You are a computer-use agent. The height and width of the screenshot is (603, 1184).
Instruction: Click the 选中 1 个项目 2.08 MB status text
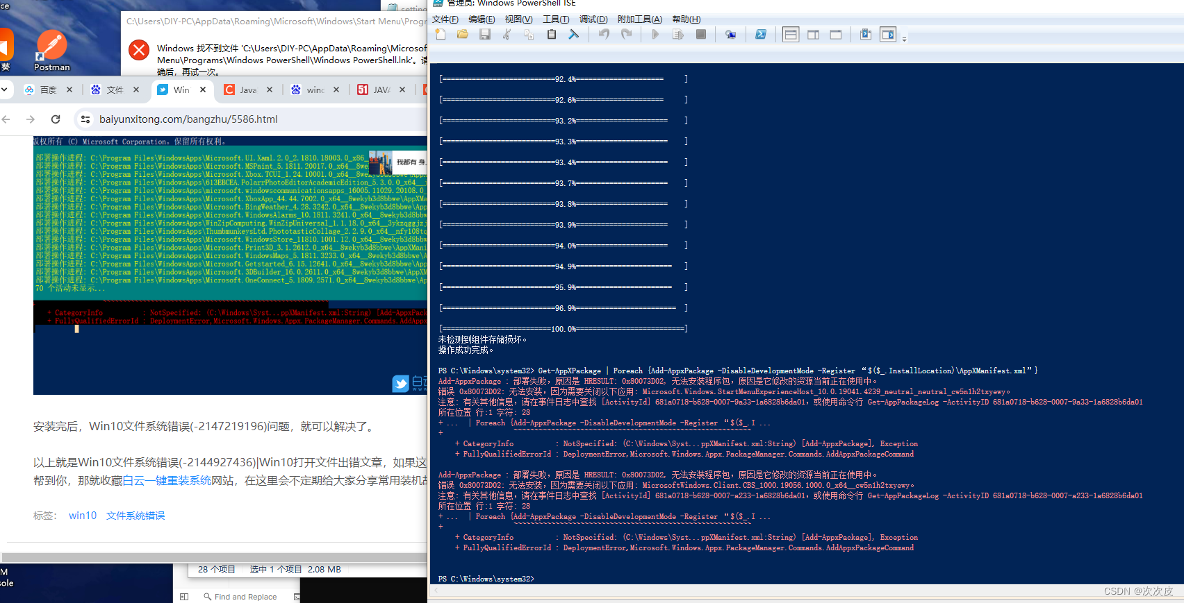[x=295, y=570]
